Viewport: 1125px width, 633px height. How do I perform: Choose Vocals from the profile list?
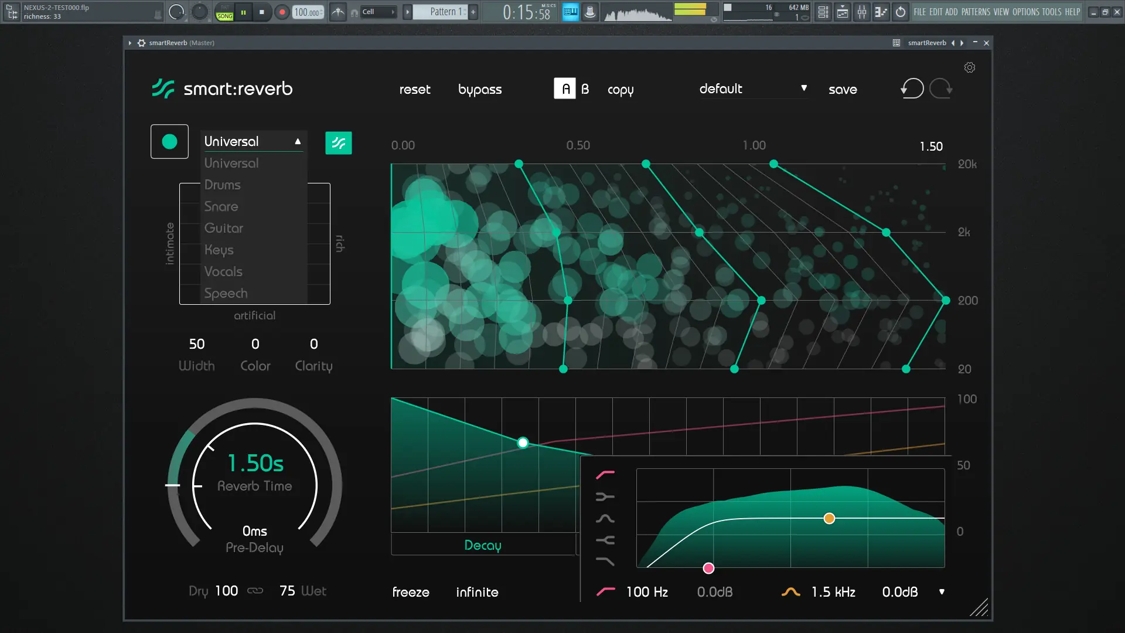point(223,271)
